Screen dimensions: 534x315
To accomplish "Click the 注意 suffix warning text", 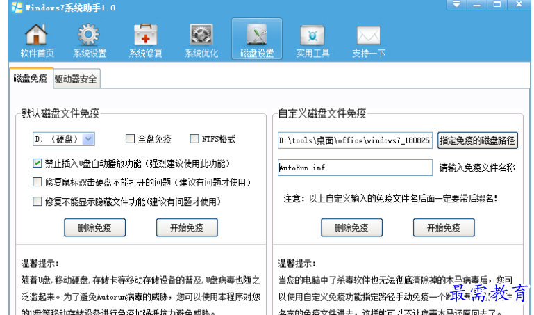I will 390,198.
